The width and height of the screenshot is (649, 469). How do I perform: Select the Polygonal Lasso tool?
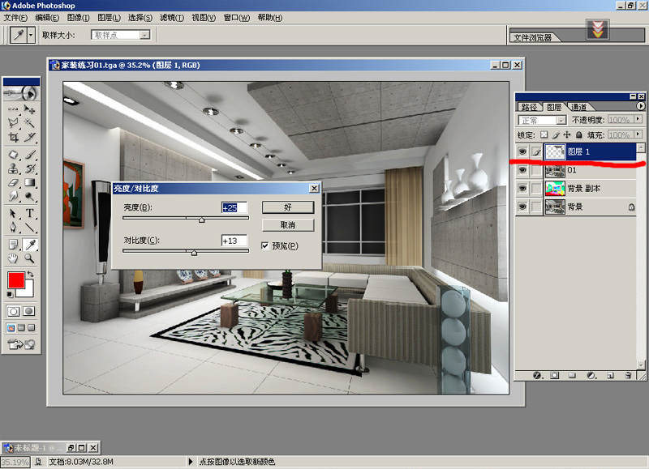[13, 123]
